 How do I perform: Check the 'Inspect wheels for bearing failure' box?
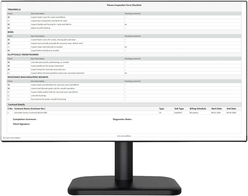(9, 73)
